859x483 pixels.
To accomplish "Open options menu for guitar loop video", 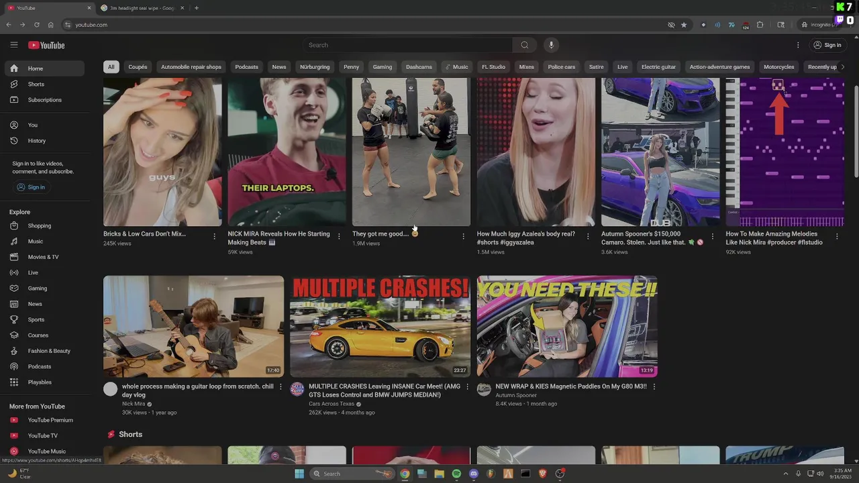I will 281,386.
